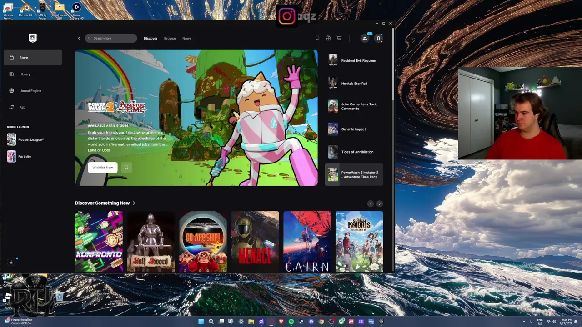
Task: Expand Discover Something New chevron
Action: point(134,203)
